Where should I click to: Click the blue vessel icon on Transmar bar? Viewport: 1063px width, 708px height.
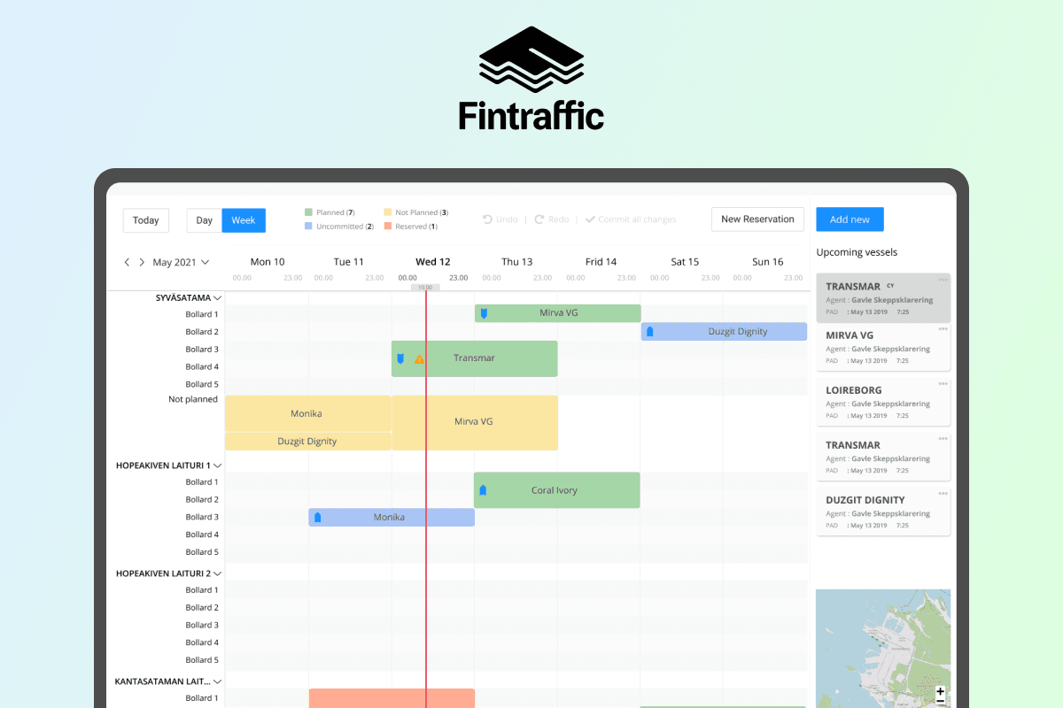point(400,358)
